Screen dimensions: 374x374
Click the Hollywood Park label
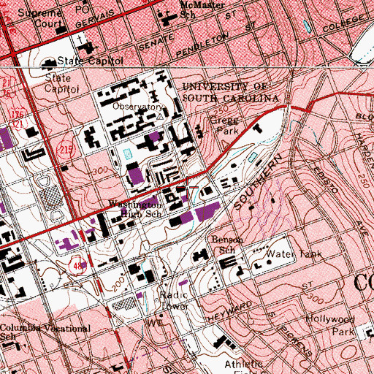click(330, 325)
